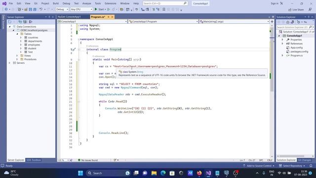Click Search Solution Explorer input field
The height and width of the screenshot is (178, 316).
[292, 27]
